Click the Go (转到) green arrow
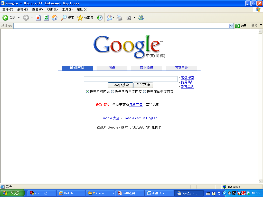The image size is (263, 197). (238, 26)
